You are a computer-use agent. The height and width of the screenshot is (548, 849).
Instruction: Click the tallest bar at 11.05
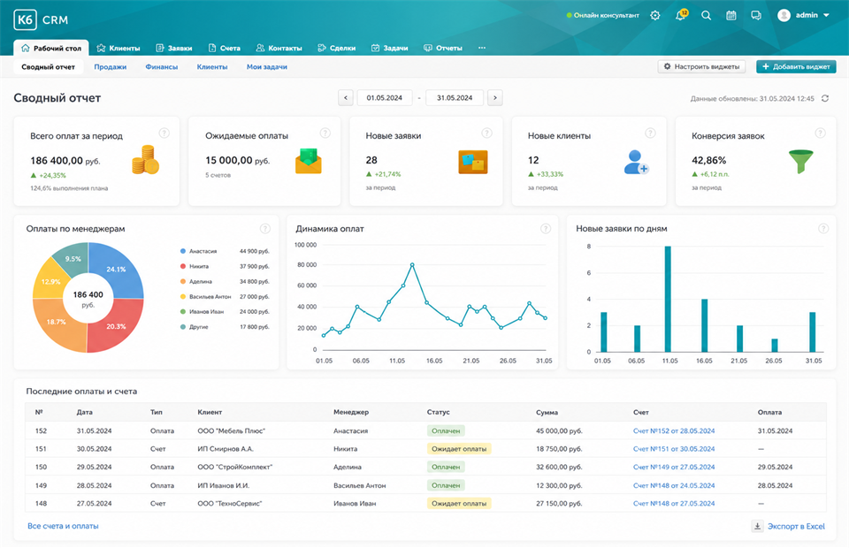[668, 299]
